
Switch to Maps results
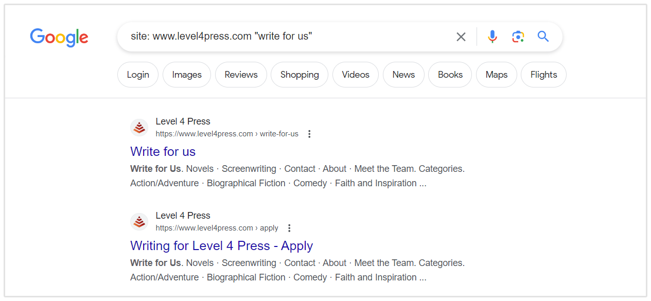pos(497,75)
